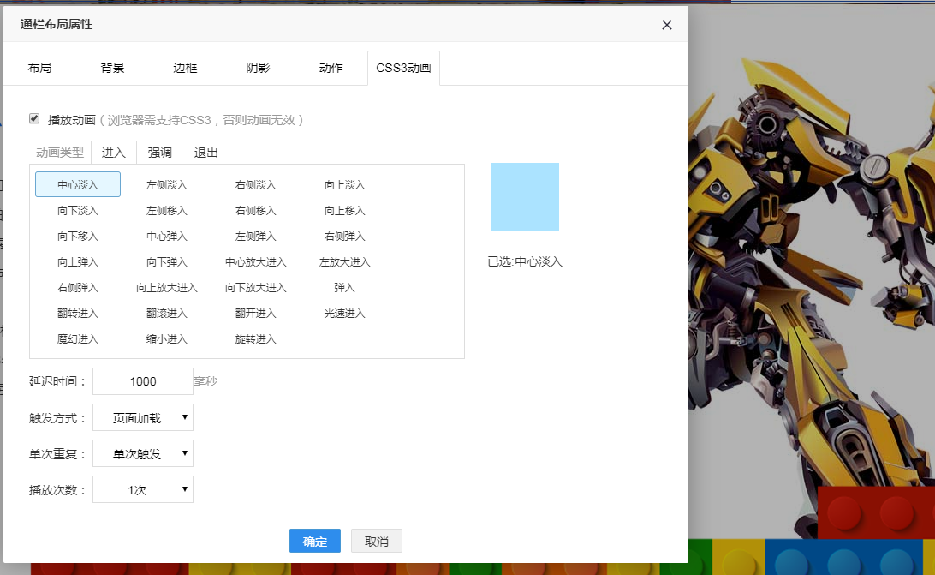Select the 左侧弹入 animation effect
Viewport: 935px width, 575px height.
coord(256,237)
